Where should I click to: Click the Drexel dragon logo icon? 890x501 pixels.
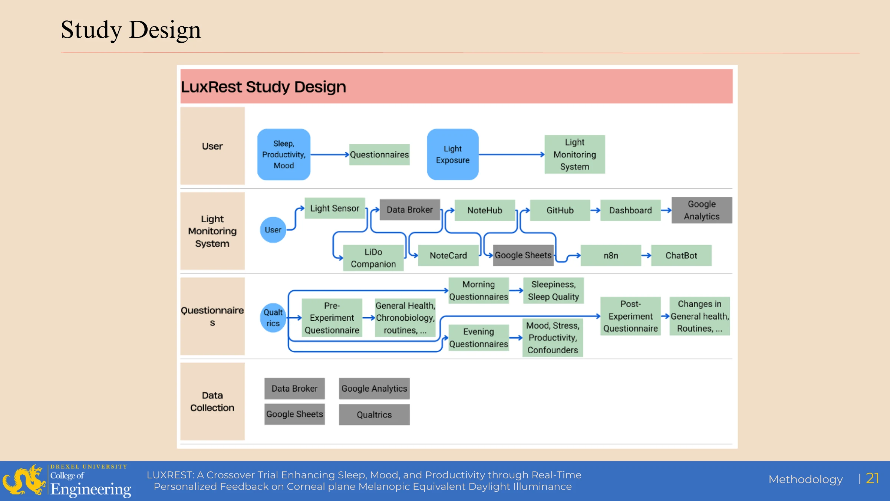(x=24, y=480)
